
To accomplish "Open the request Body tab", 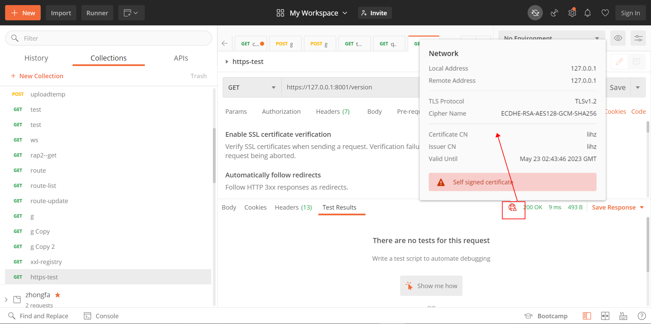I will (x=374, y=111).
